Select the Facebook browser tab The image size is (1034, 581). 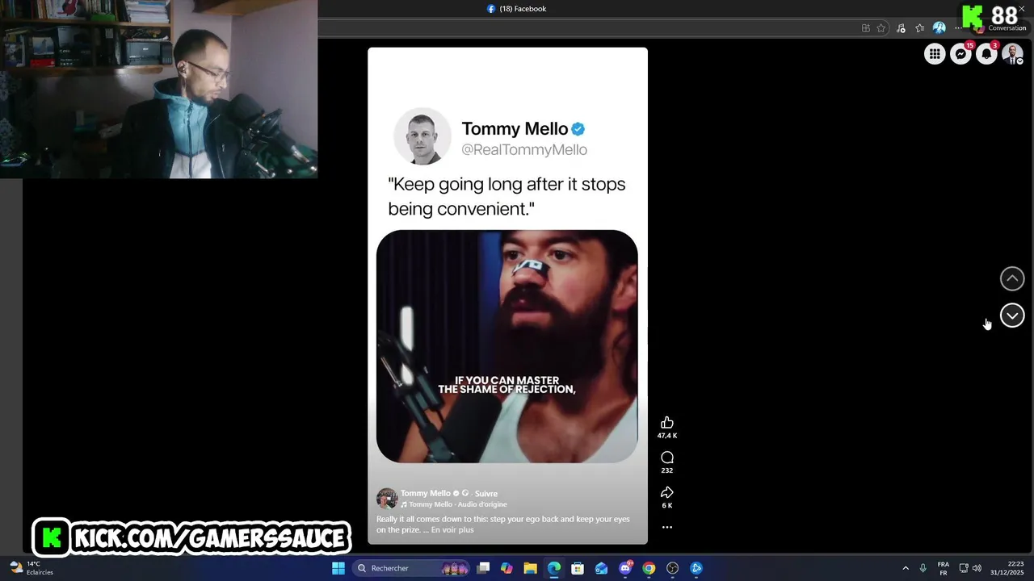pos(517,9)
